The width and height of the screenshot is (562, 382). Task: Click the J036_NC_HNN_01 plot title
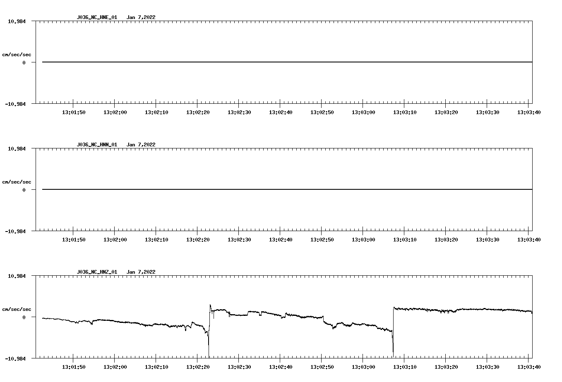tap(97, 145)
